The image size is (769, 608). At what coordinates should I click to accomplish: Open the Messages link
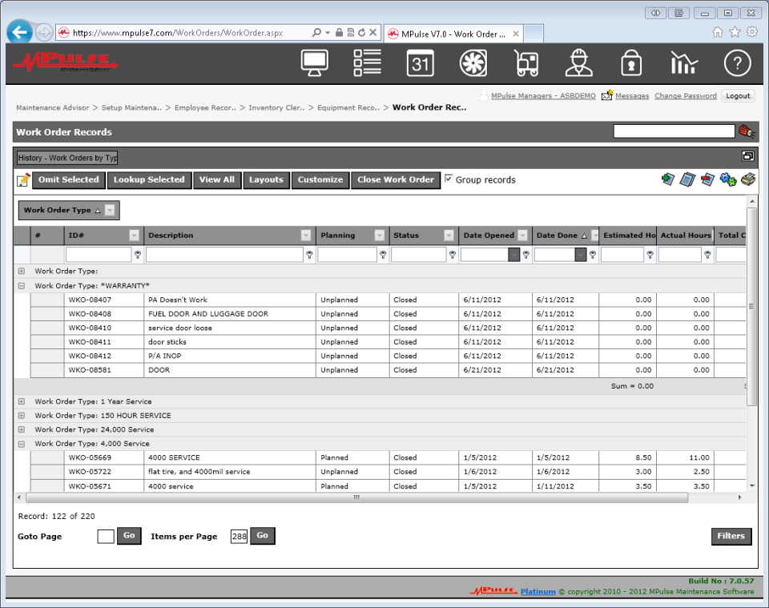click(x=632, y=95)
